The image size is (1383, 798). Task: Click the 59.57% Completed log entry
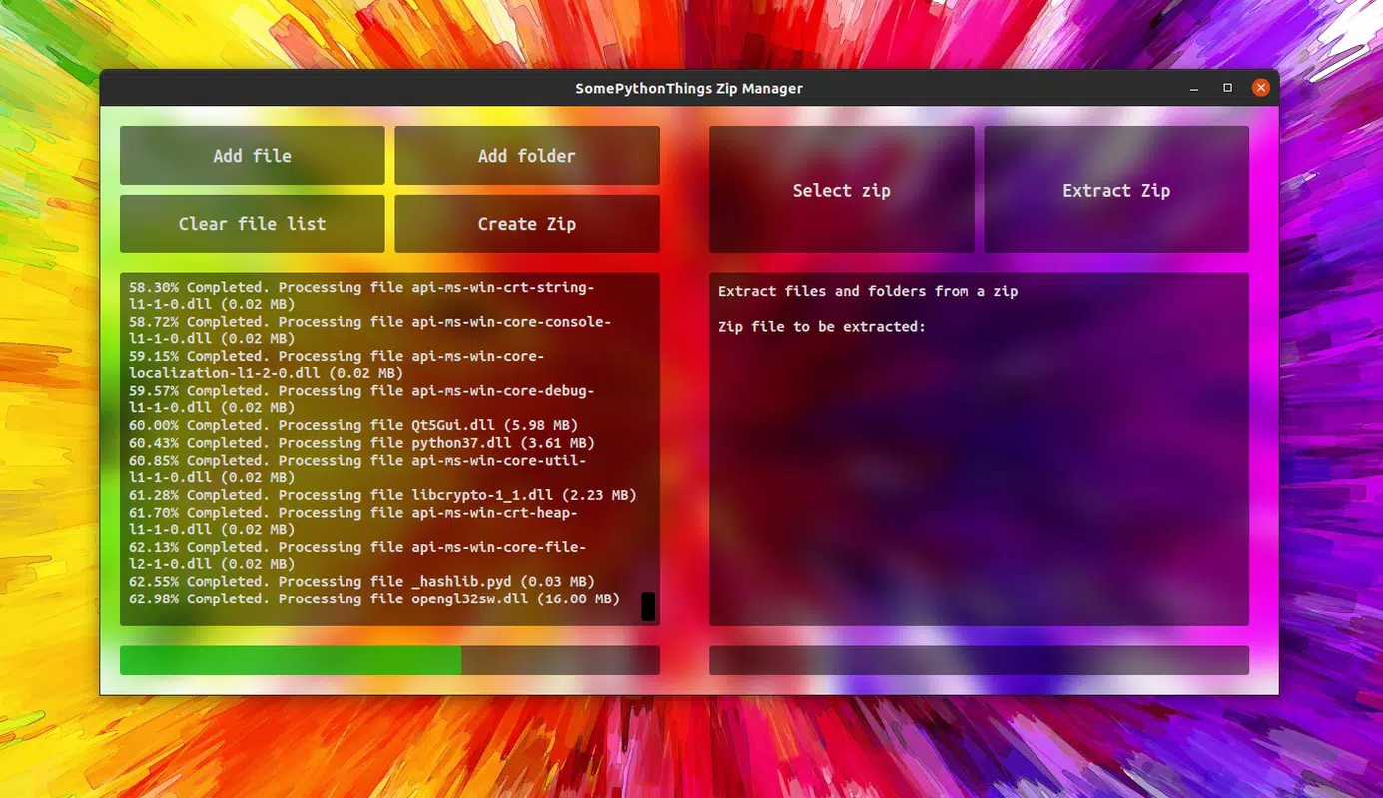click(361, 399)
